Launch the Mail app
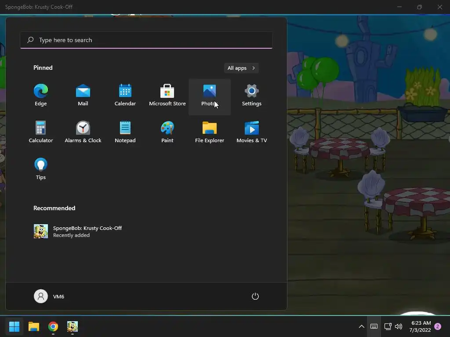This screenshot has width=450, height=337. click(x=83, y=96)
